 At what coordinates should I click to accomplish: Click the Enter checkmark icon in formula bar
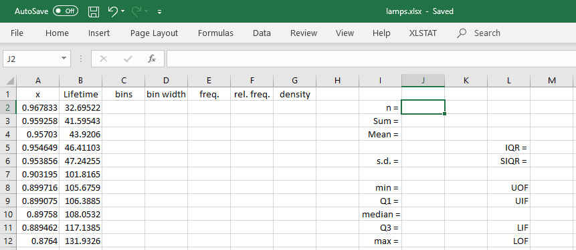tap(128, 59)
